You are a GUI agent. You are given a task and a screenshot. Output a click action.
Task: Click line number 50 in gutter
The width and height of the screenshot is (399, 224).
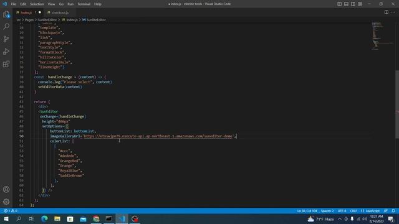[x=21, y=136]
